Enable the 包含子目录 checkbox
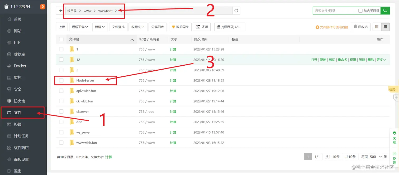The image size is (399, 175). pyautogui.click(x=360, y=11)
